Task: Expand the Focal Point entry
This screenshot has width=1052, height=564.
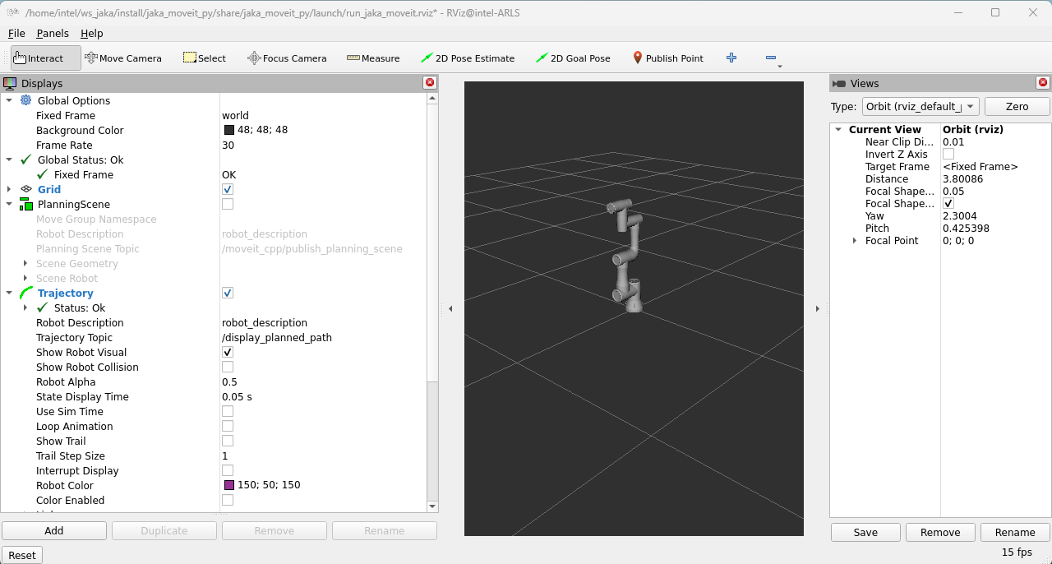Action: click(855, 240)
